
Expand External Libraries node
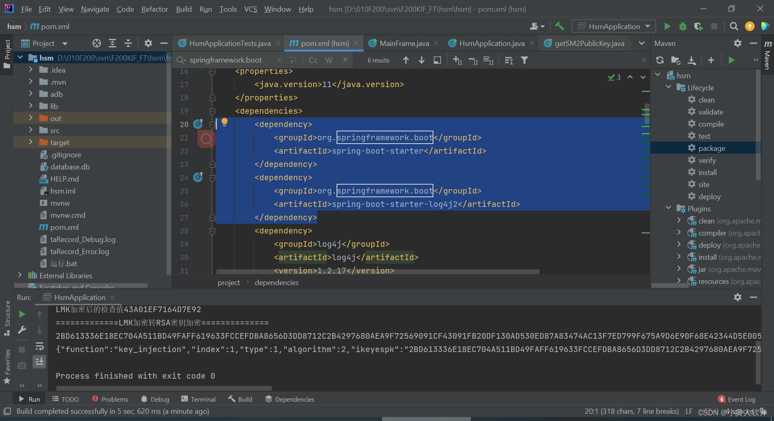[20, 275]
